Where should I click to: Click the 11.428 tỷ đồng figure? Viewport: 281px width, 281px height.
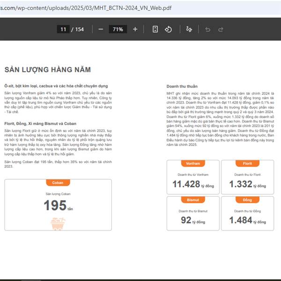193,184
